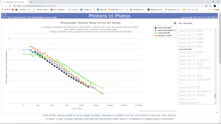This screenshot has width=221, height=124.
Task: Click the address bar URL
Action: pos(40,6)
